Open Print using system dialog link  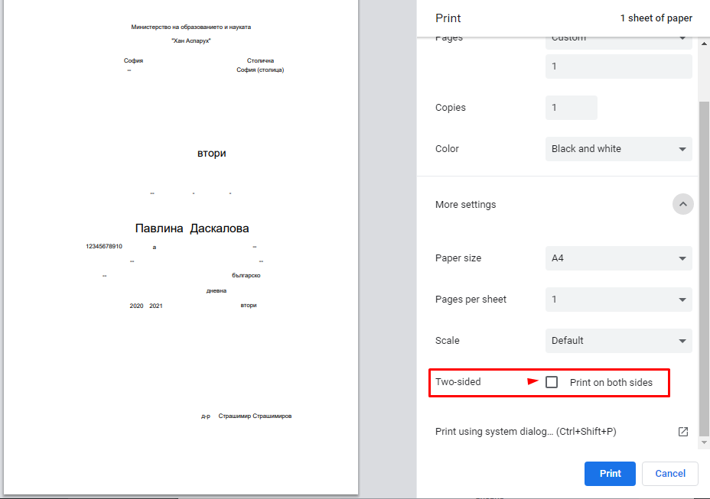pos(526,432)
